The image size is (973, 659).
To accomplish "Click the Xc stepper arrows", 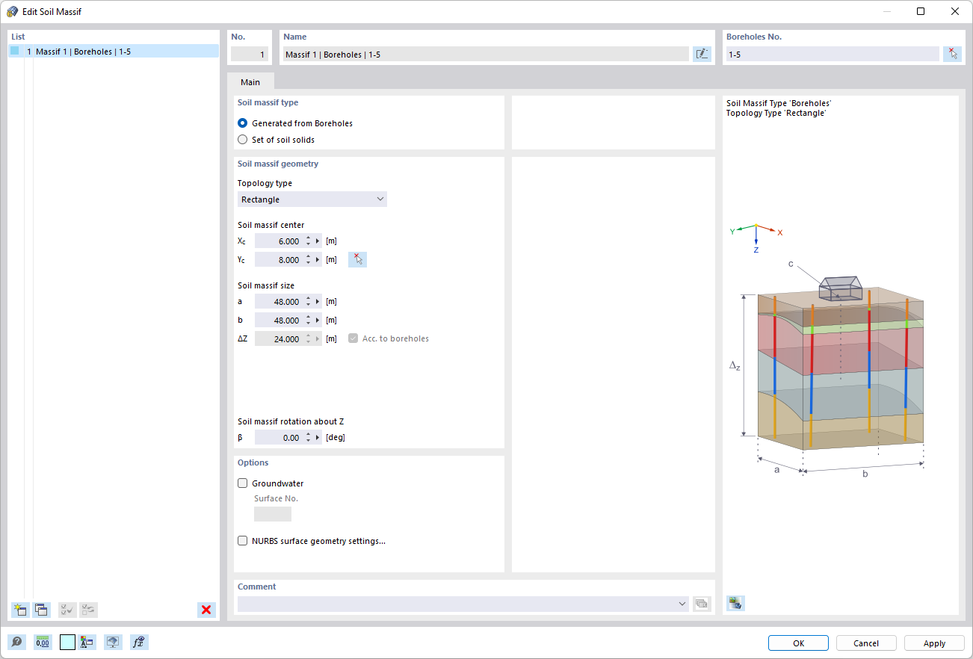I will [x=308, y=241].
